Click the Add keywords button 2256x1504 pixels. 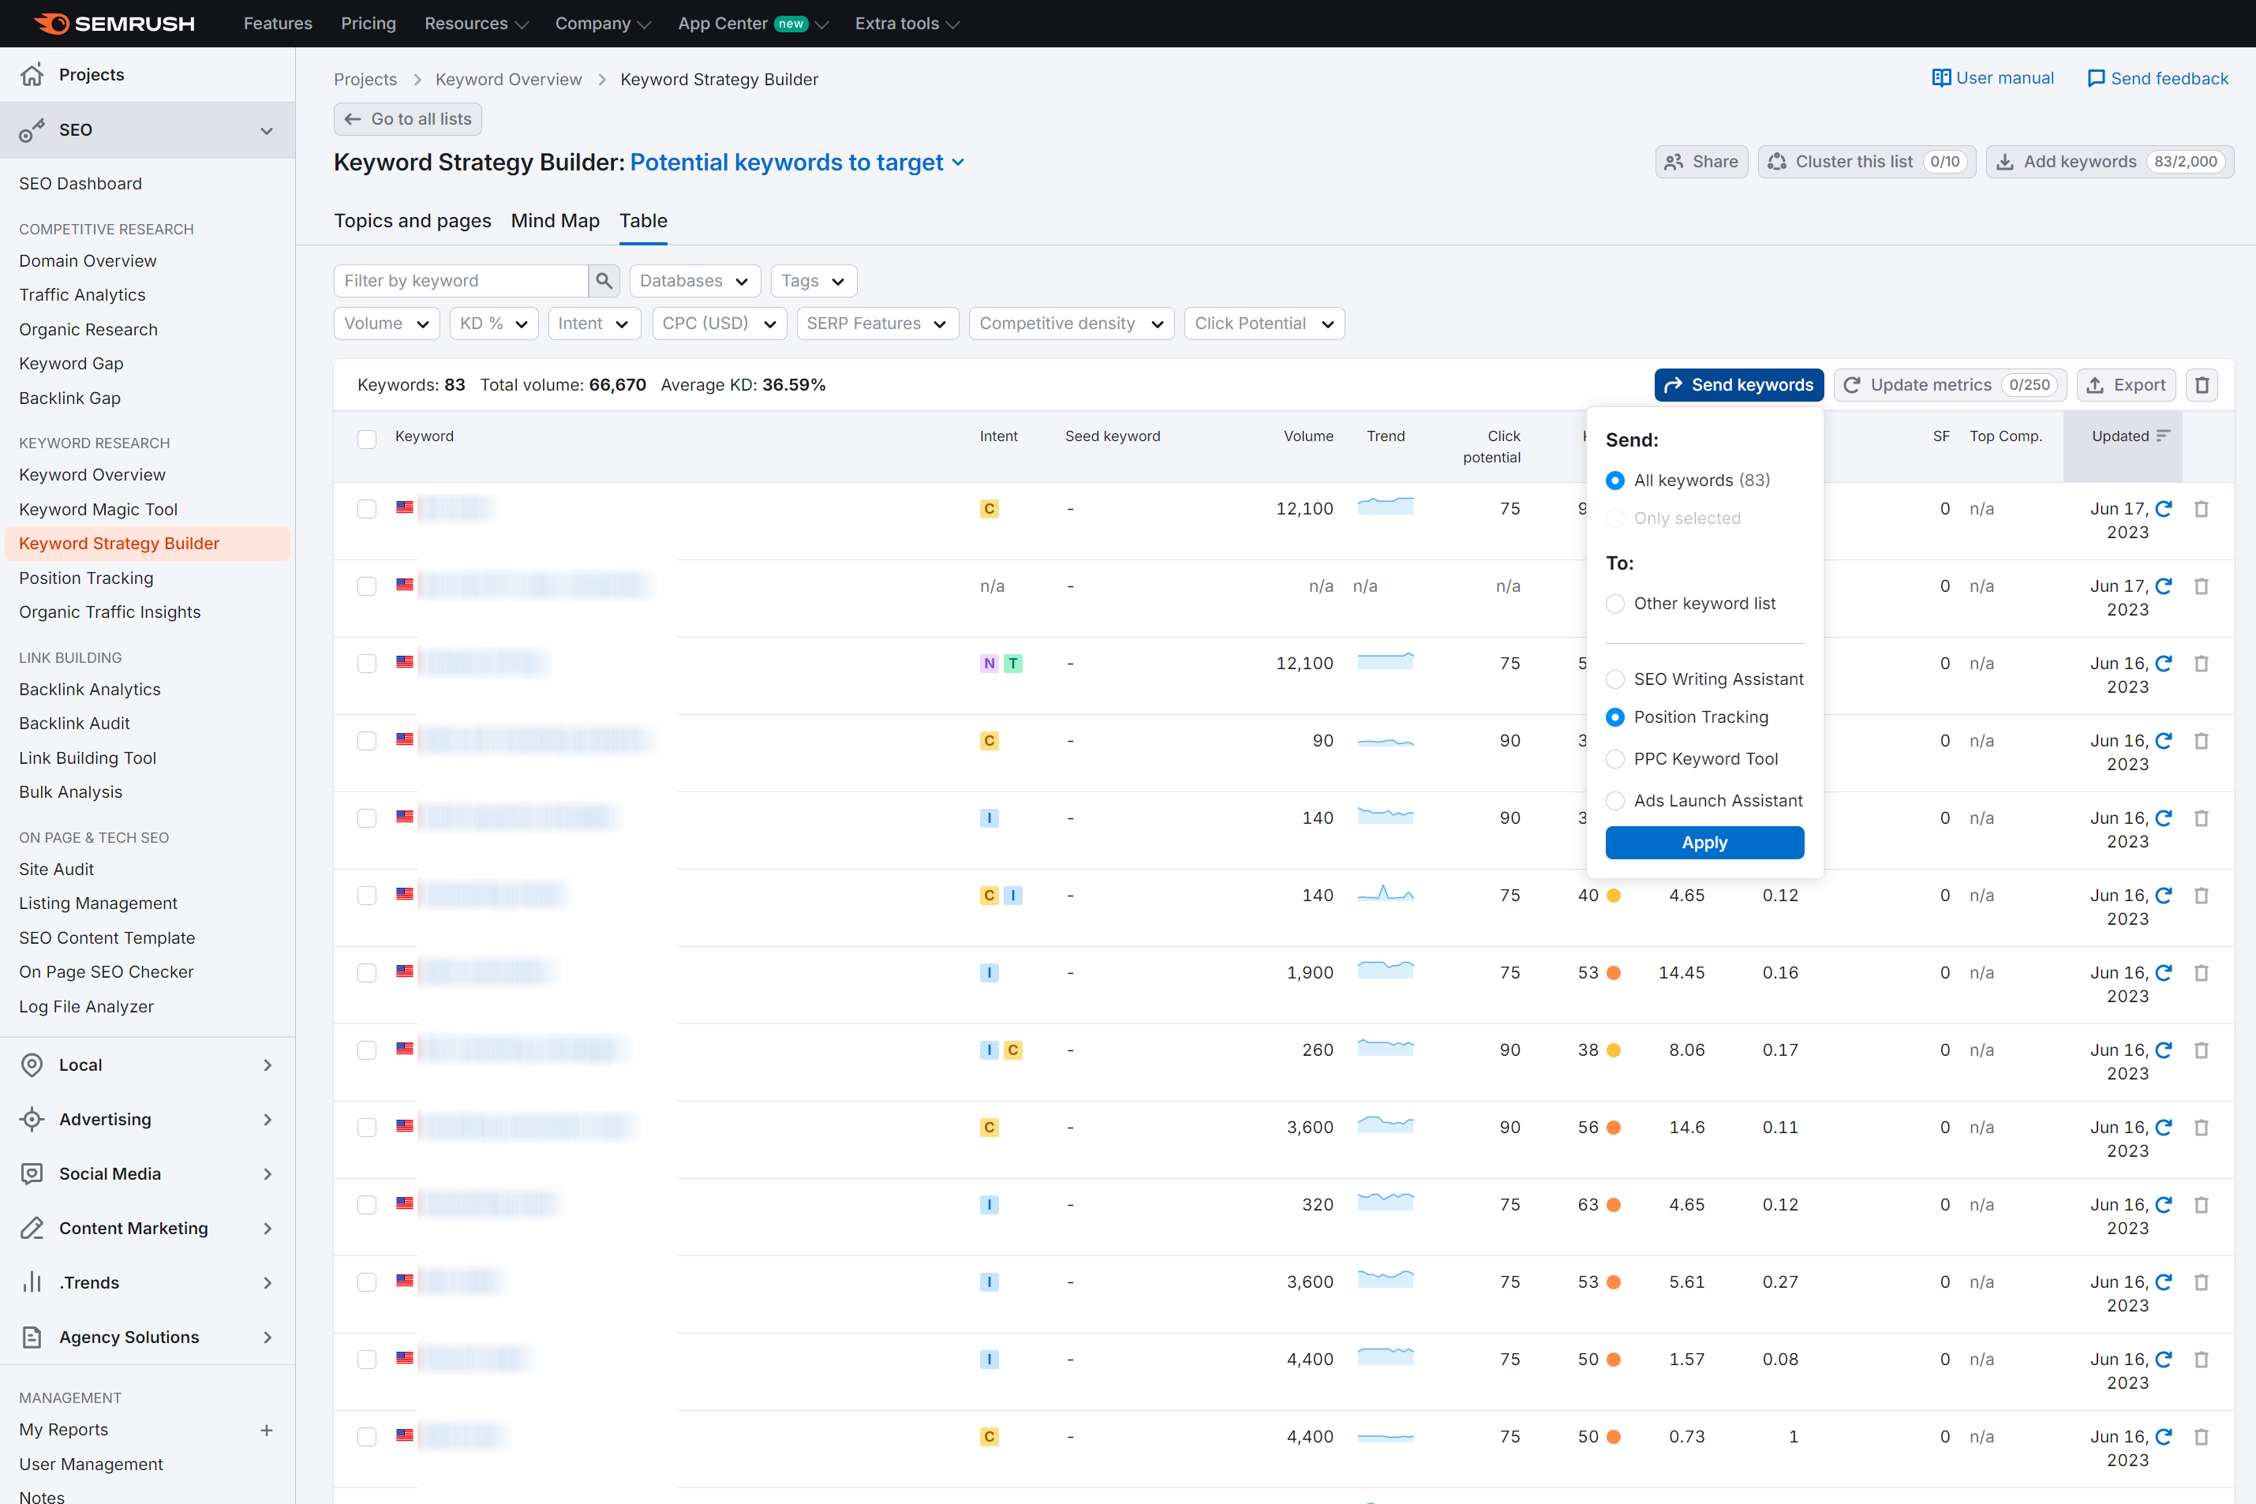(2109, 161)
